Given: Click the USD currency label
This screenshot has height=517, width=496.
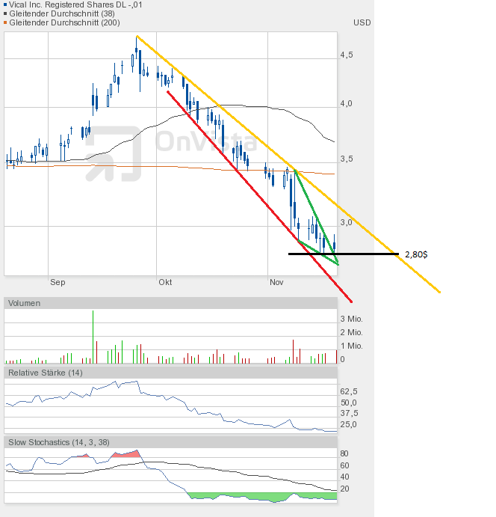Looking at the screenshot, I should [x=362, y=22].
